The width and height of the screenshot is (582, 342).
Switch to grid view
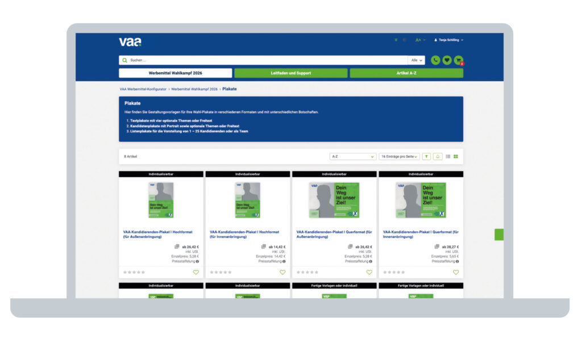click(456, 156)
